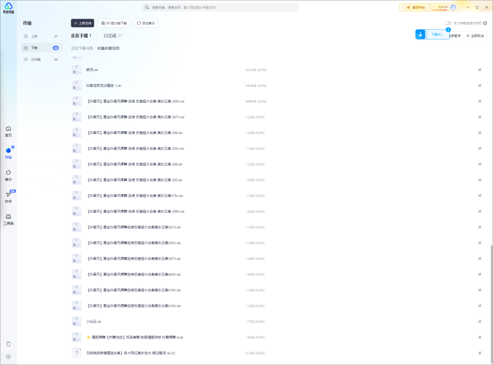Open the 快传 quick transfer icon

click(x=8, y=196)
